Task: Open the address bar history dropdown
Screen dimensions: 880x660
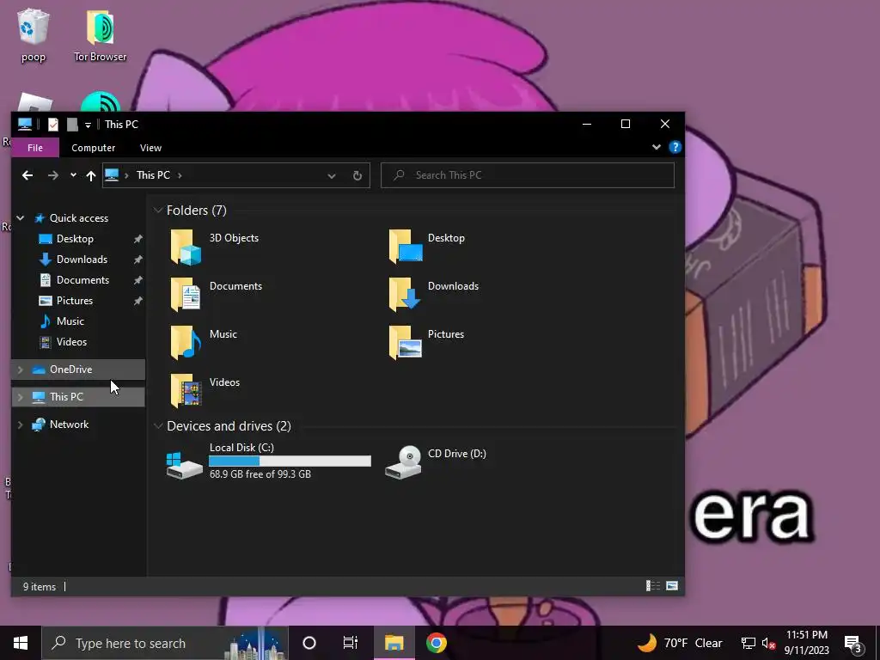Action: 332,175
